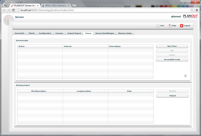Open Help via the question mark icon

[169, 26]
